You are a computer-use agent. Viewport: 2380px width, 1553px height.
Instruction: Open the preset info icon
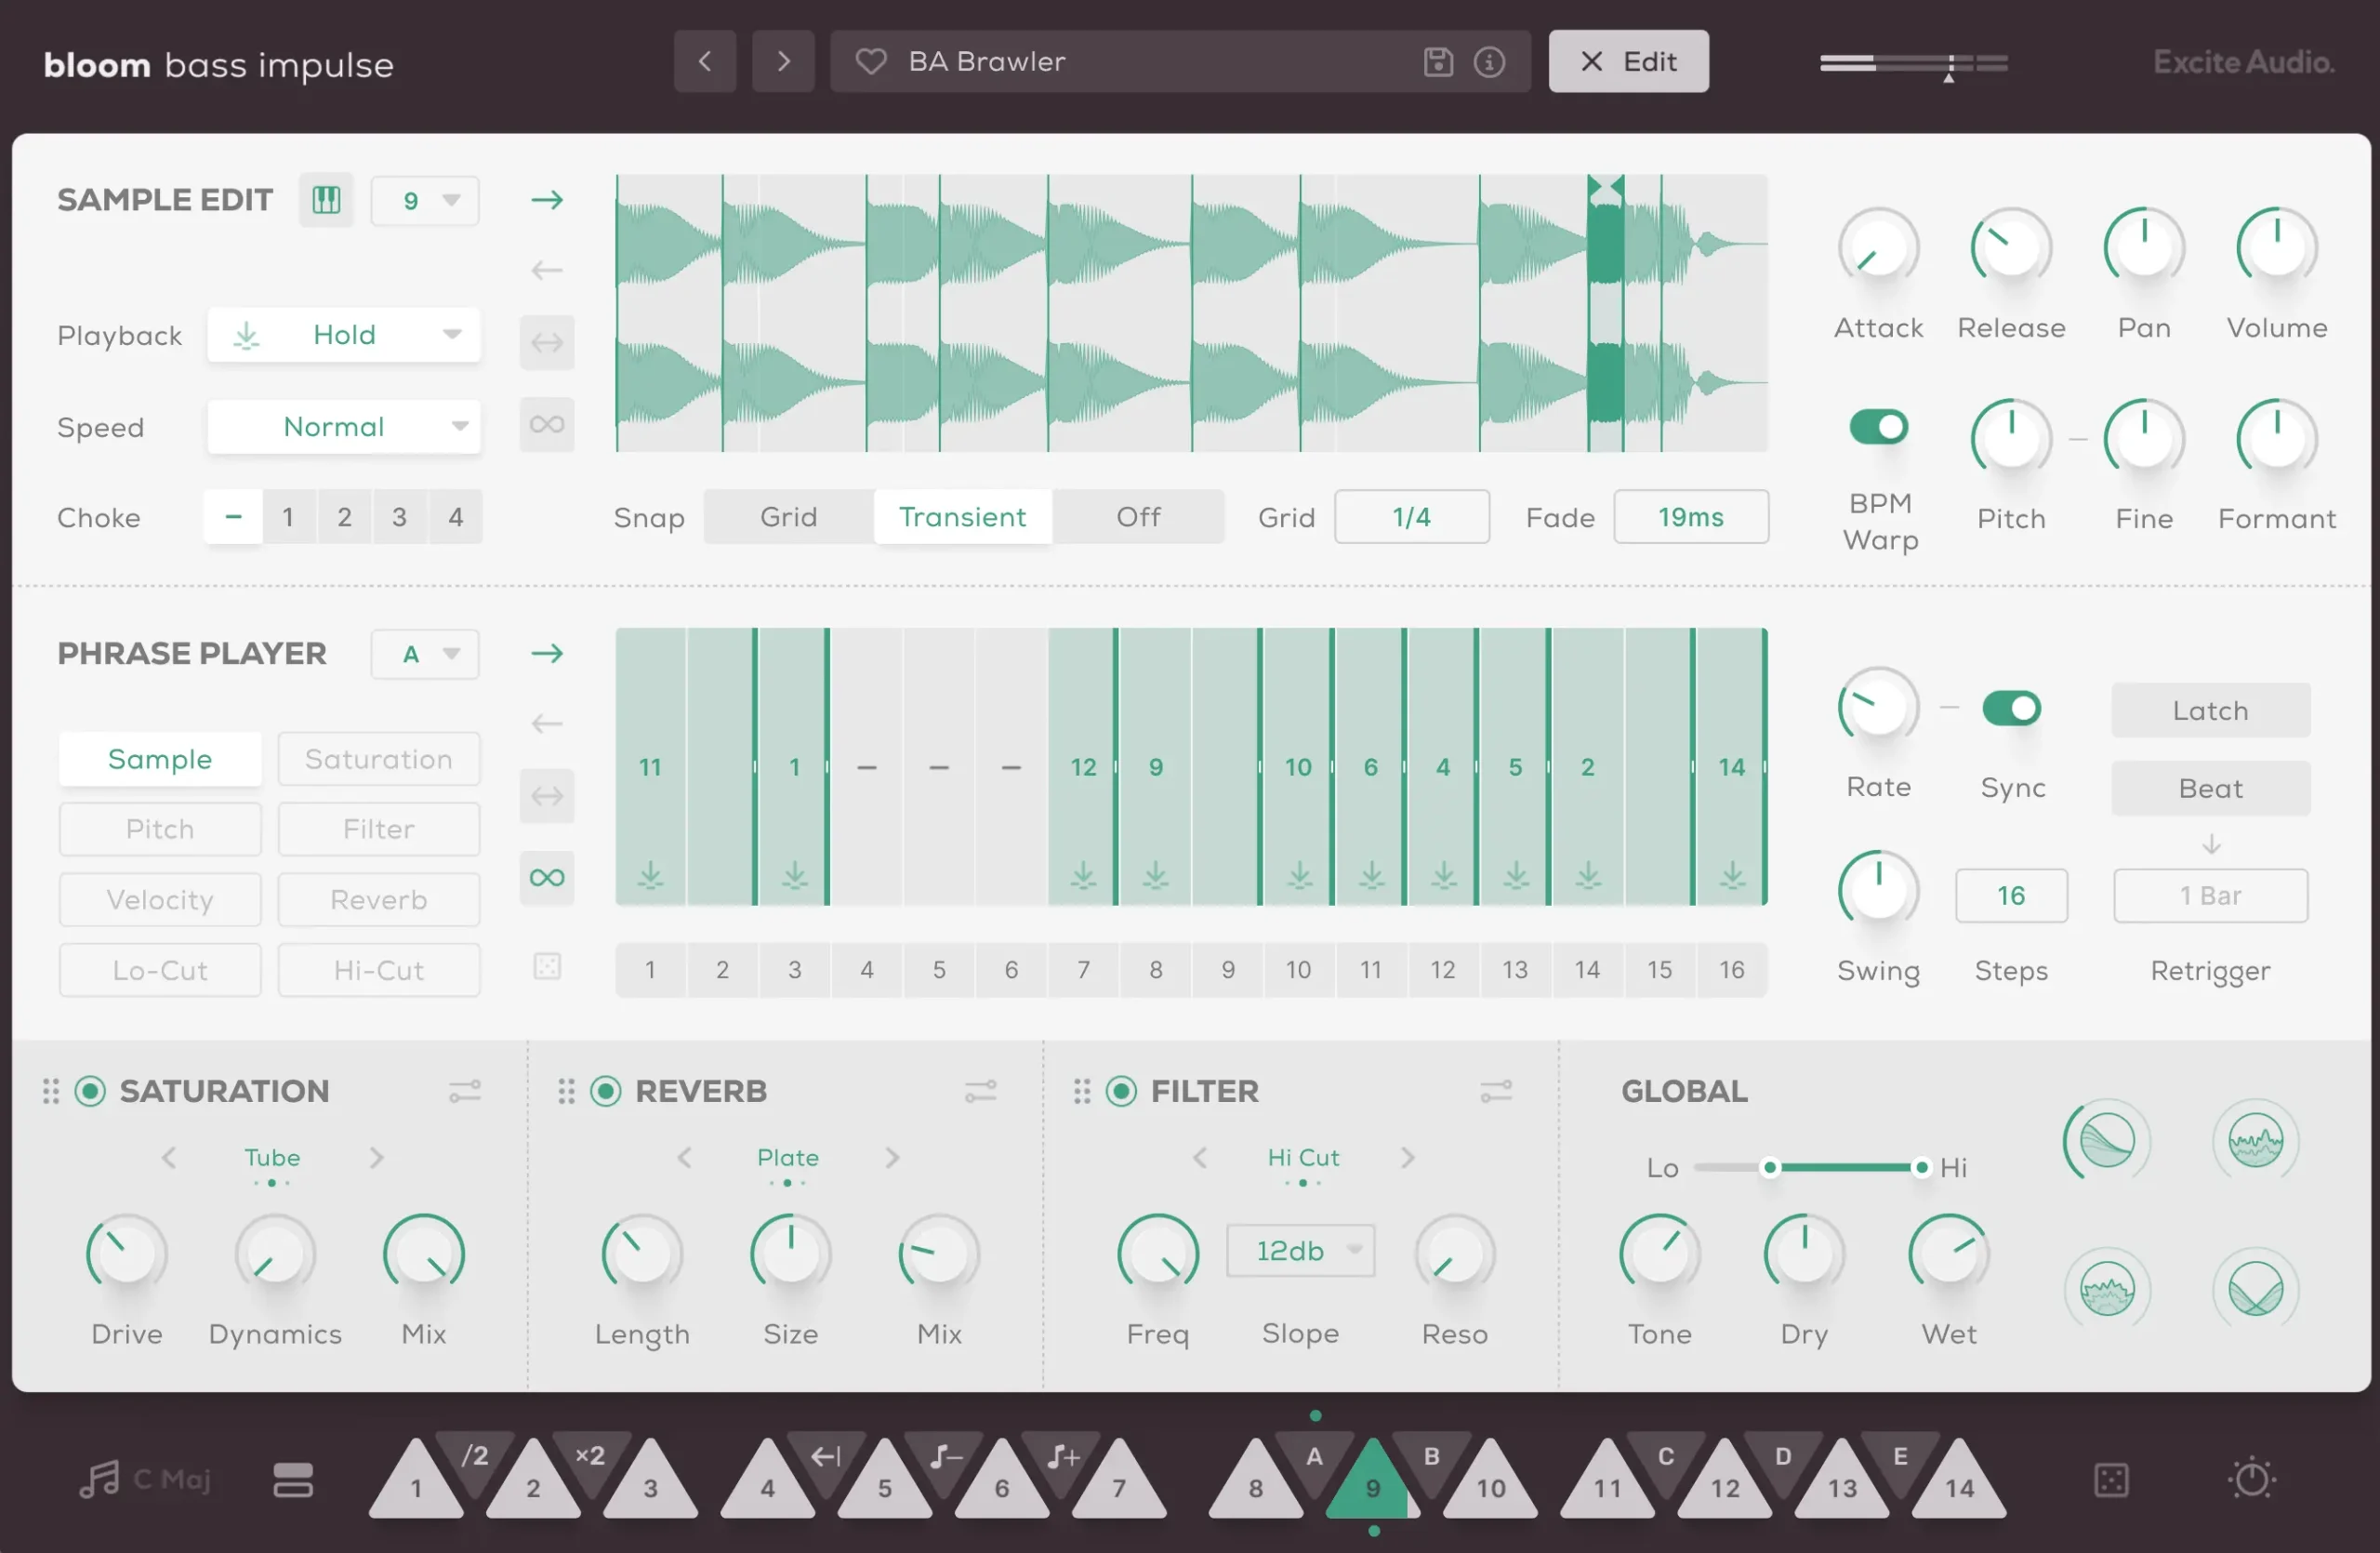pyautogui.click(x=1489, y=62)
